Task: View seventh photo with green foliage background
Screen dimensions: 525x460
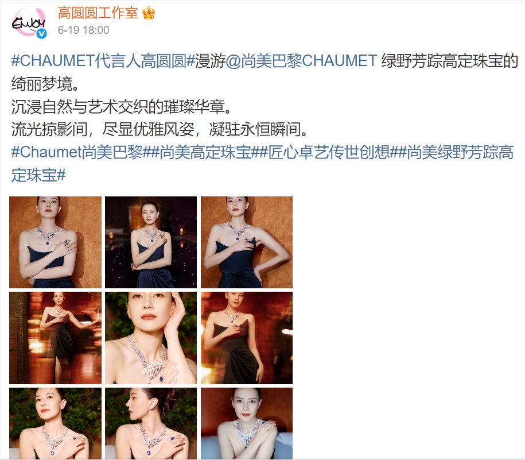Action: click(x=55, y=423)
